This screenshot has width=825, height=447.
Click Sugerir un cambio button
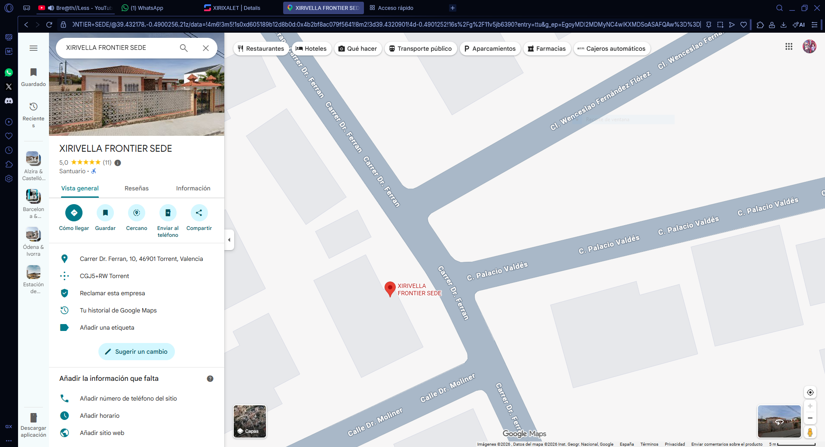pos(137,352)
